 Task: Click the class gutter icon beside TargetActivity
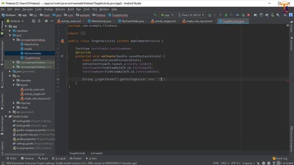[62, 41]
